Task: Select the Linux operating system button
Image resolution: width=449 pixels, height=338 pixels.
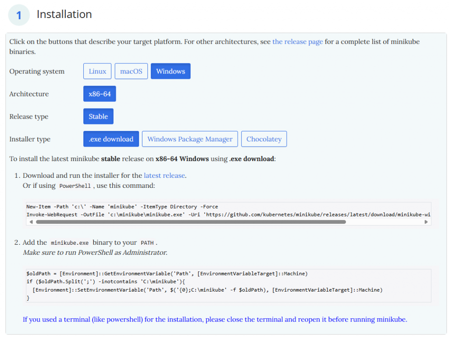Action: click(x=97, y=71)
